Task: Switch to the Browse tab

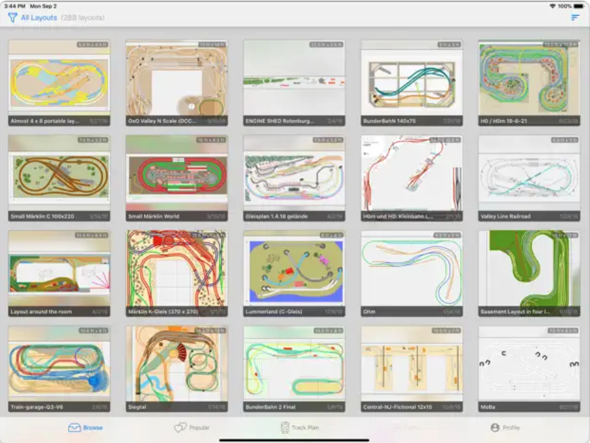Action: 85,427
